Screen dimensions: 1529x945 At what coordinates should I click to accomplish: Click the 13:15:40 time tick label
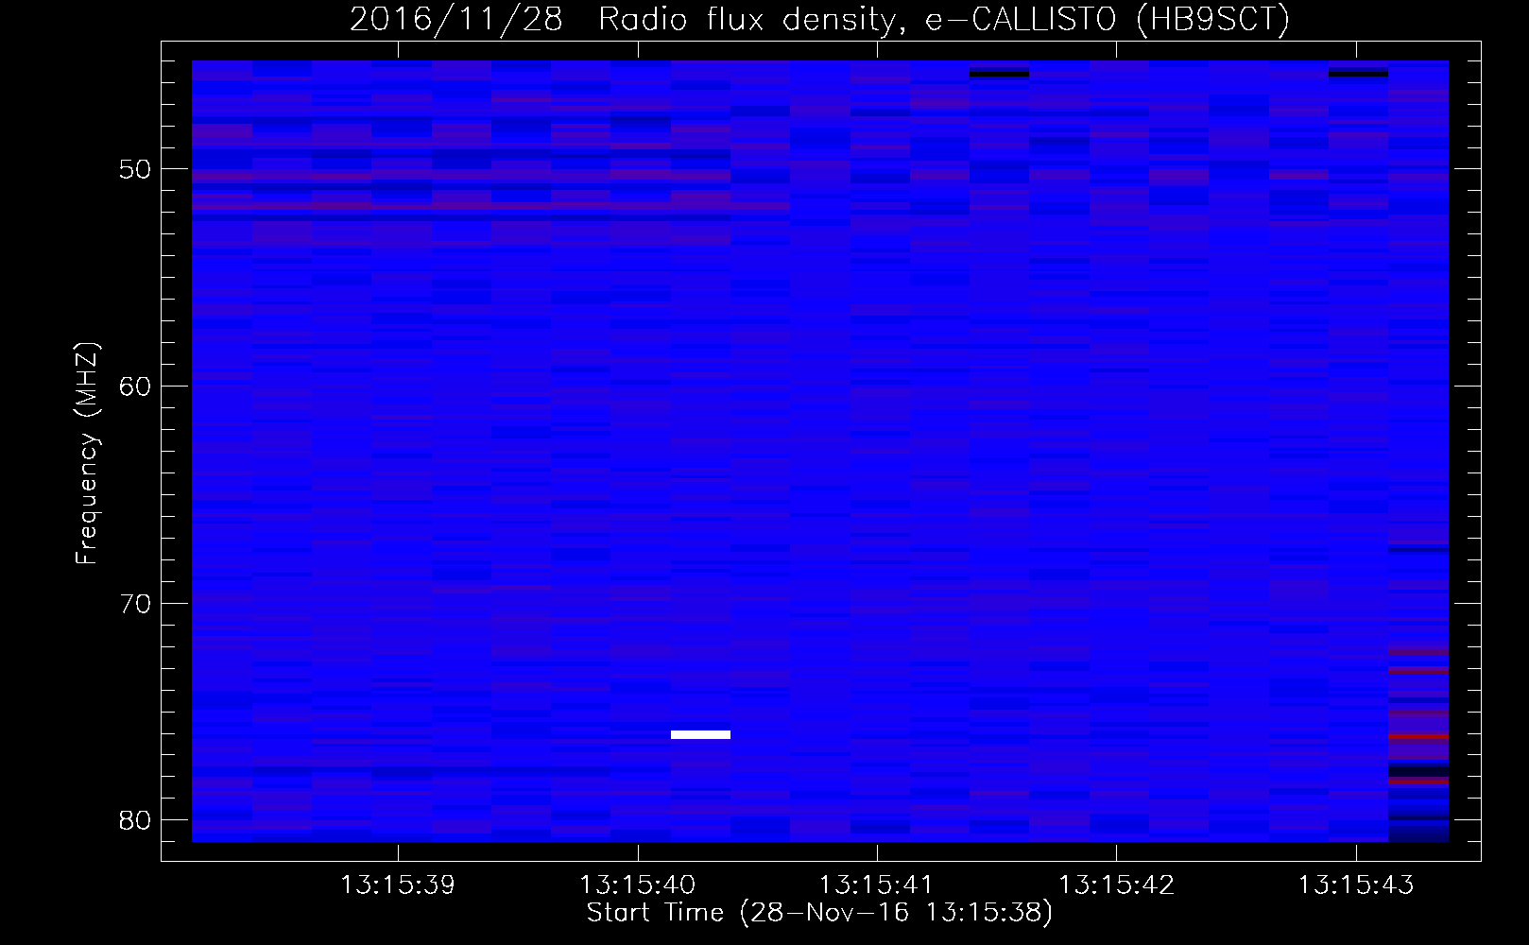[638, 885]
